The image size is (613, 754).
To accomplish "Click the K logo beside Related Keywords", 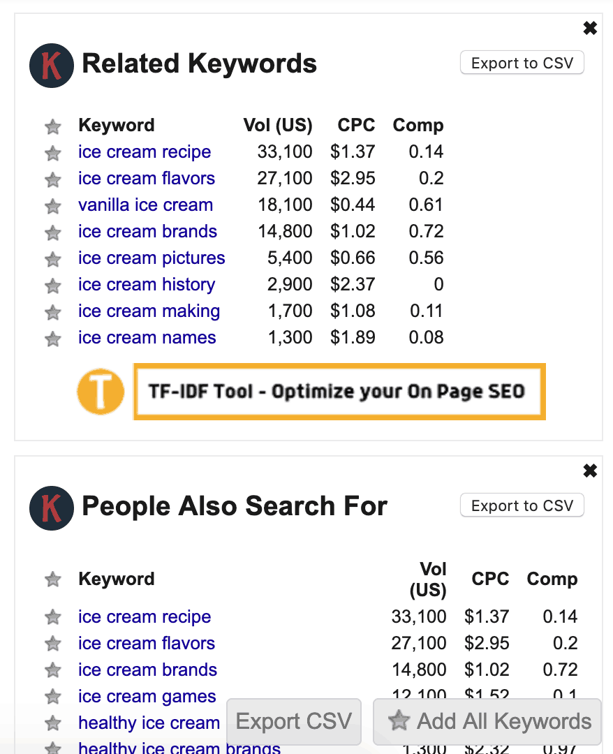I will pyautogui.click(x=51, y=64).
